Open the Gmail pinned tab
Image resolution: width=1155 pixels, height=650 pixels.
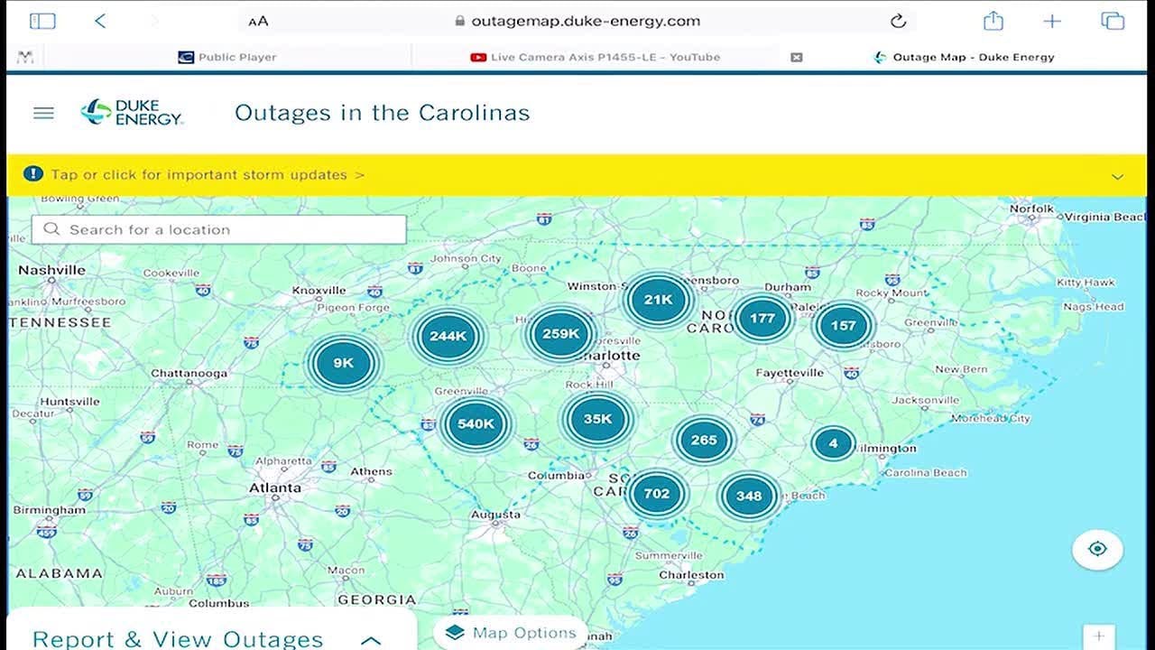click(x=25, y=57)
